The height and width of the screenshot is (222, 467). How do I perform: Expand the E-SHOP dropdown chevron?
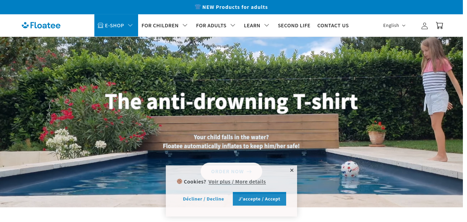point(130,25)
